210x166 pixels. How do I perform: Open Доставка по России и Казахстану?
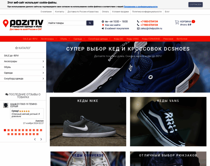[x=83, y=12]
